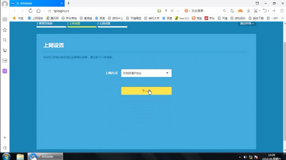This screenshot has width=286, height=160.
Task: Open the 爱淘宝 bookmark
Action: pos(86,18)
